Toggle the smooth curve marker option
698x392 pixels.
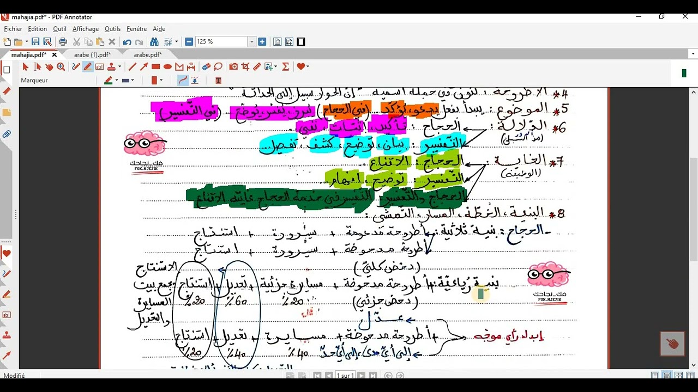point(183,81)
